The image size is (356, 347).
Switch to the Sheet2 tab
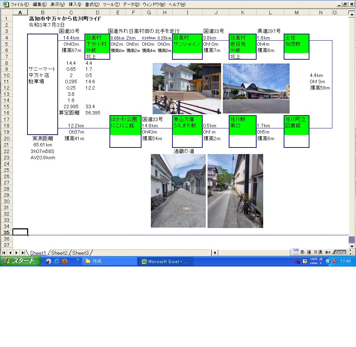[x=59, y=253]
